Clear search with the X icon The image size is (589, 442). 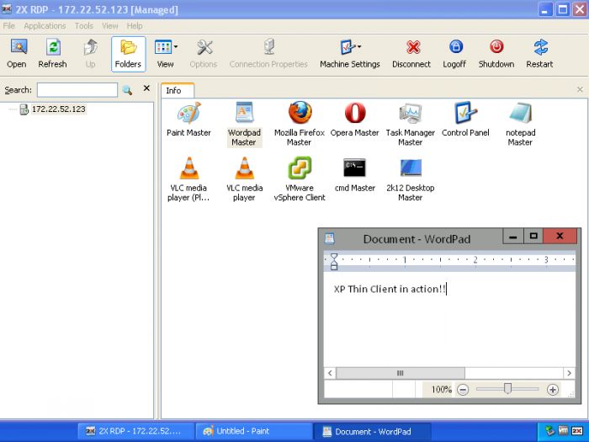tap(147, 88)
